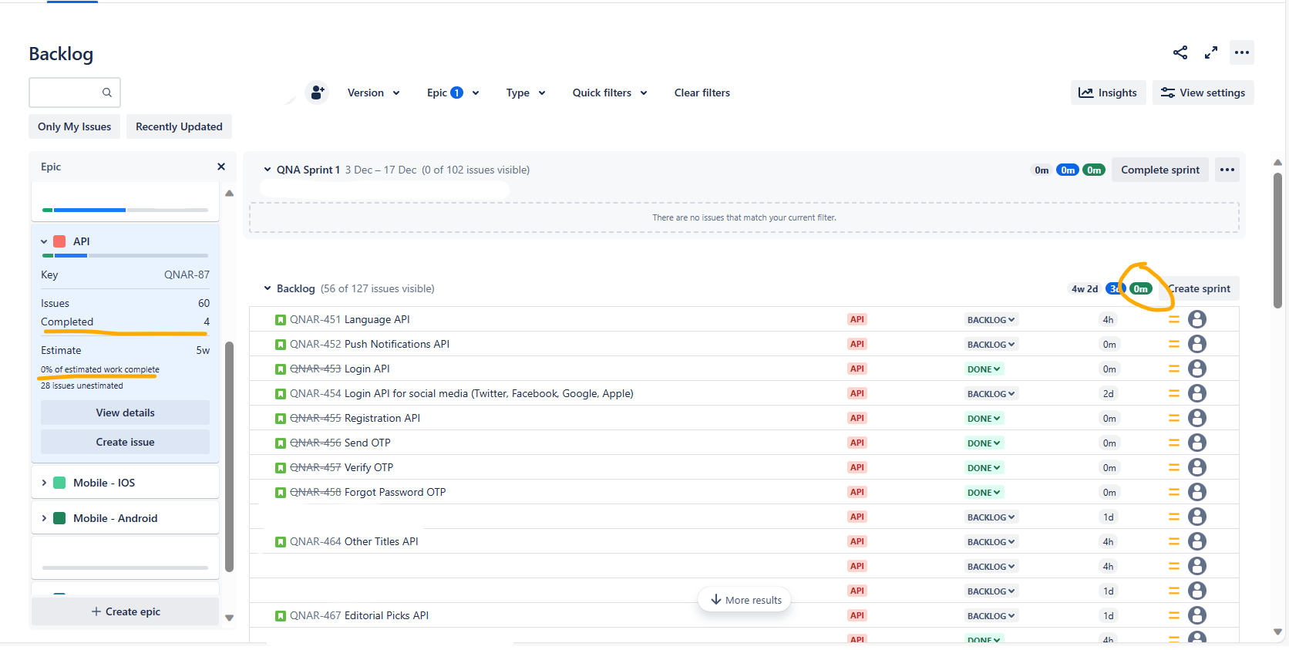Click the add people avatar icon
The image size is (1289, 650).
point(317,93)
